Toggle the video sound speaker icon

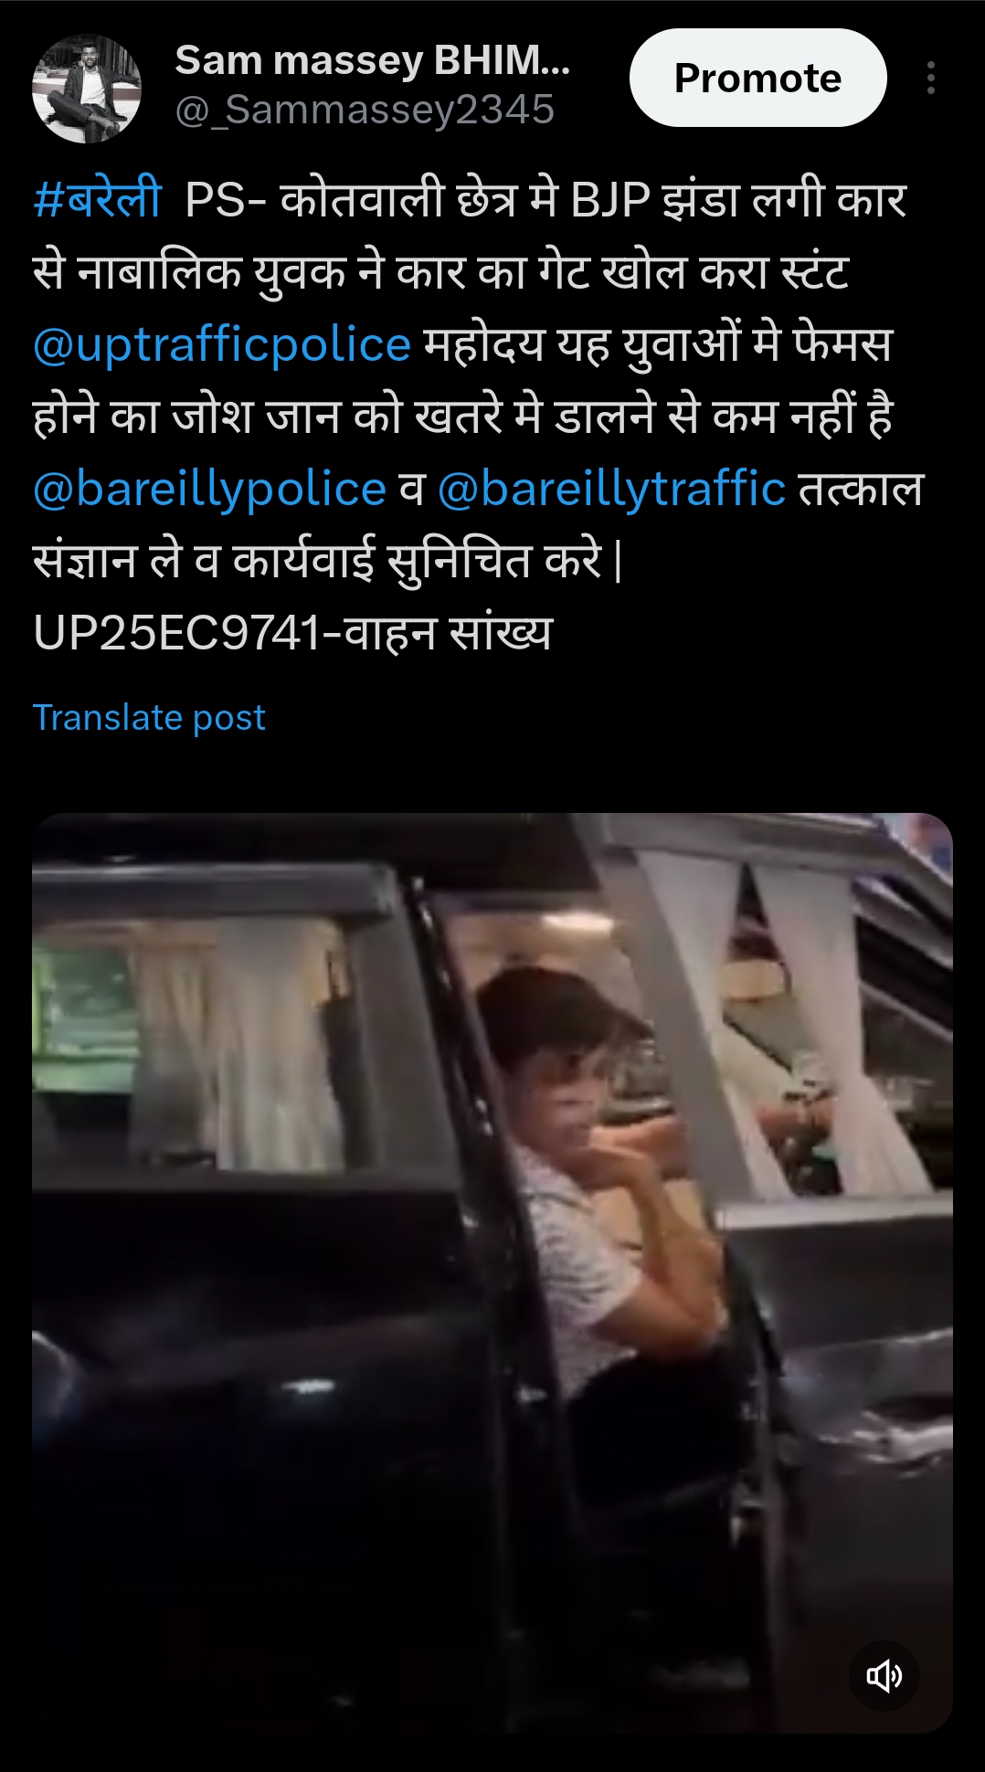(x=884, y=1675)
